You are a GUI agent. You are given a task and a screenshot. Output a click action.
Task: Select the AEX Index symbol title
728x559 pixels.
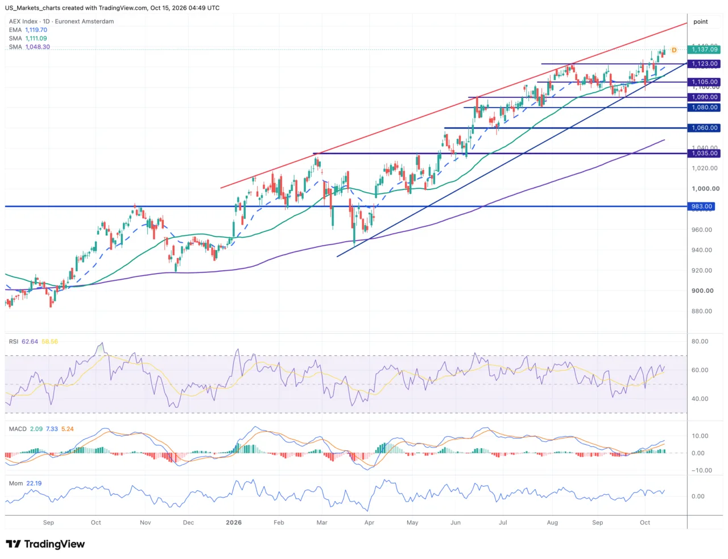point(61,22)
